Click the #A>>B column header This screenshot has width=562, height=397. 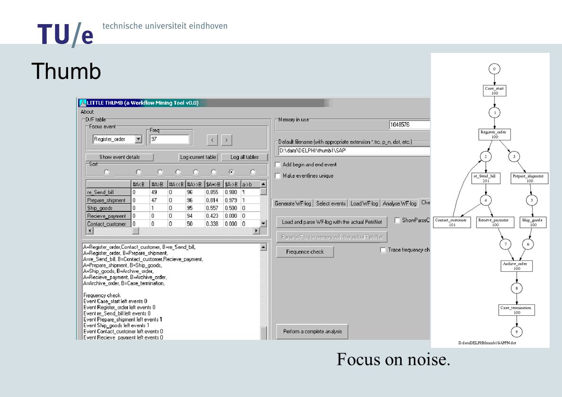(195, 184)
